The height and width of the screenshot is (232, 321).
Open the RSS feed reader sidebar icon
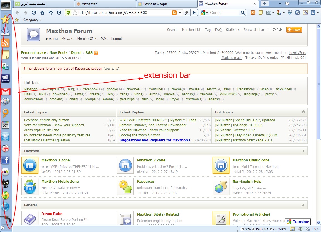(5, 43)
